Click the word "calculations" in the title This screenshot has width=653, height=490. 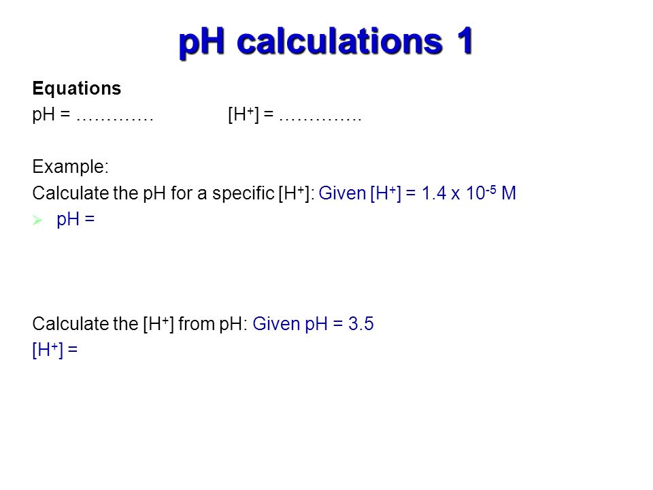tap(339, 42)
